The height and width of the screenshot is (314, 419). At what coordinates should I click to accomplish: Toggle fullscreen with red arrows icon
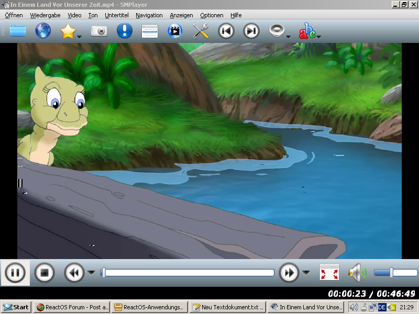click(329, 272)
